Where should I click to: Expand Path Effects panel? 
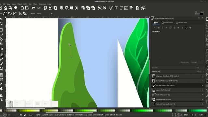178,95
